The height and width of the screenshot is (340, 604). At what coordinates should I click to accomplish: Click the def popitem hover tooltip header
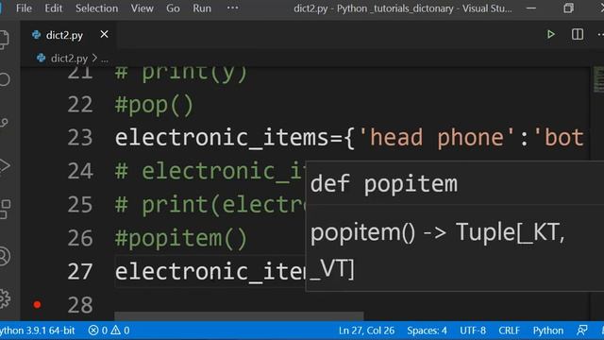click(384, 184)
